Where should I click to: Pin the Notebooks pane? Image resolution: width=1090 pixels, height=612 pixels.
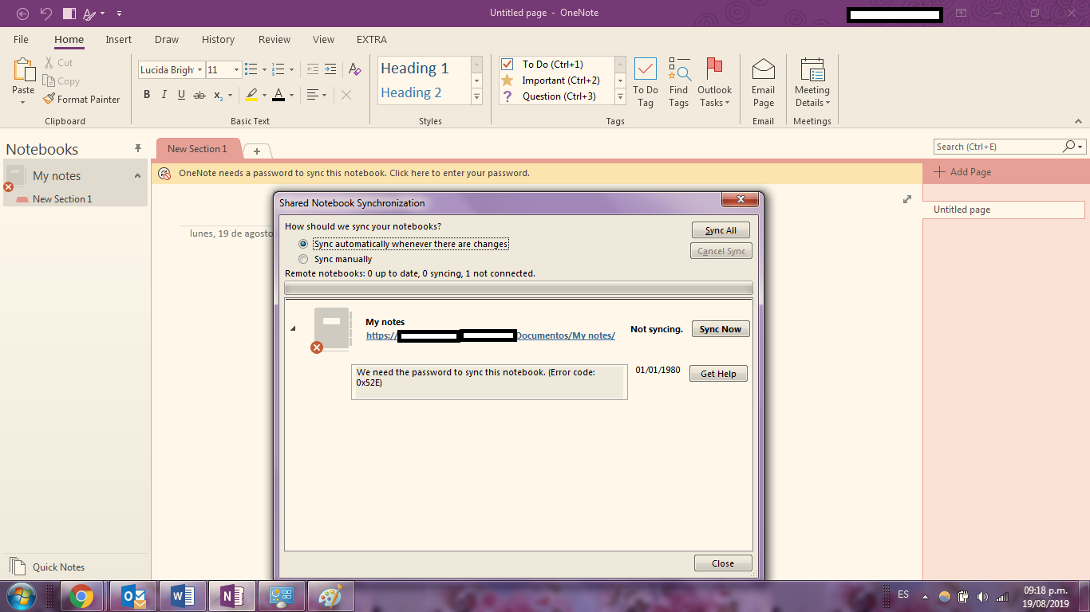coord(138,149)
